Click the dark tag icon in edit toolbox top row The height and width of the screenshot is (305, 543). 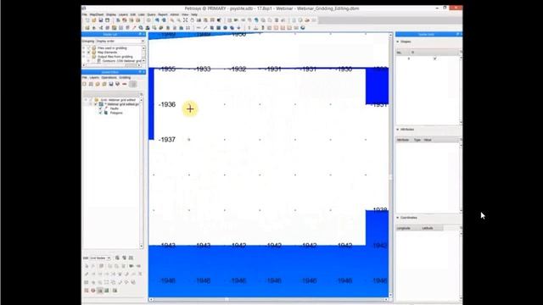tap(131, 266)
